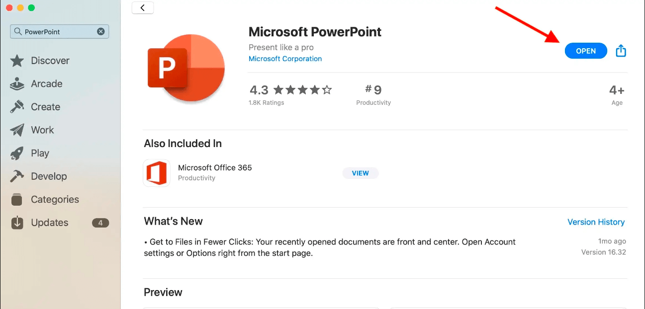Open the Develop section
Screen dimensions: 645x309
(x=48, y=176)
